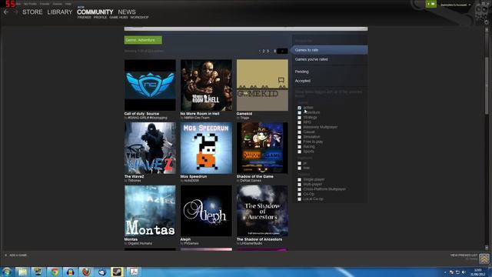
Task: Click the forward arrow in Steam navigation
Action: [15, 12]
